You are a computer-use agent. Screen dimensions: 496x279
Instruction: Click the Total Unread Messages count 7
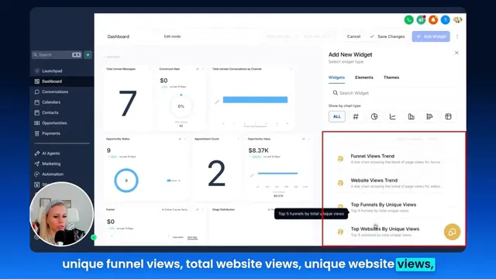tap(128, 103)
